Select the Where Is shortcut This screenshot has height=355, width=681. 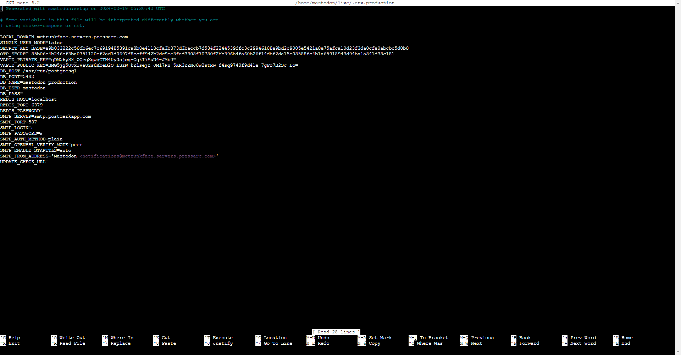[x=122, y=338]
